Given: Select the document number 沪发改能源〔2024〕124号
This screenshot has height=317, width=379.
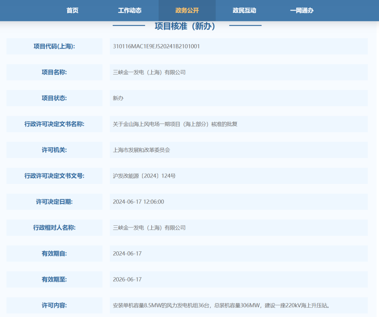Looking at the screenshot, I should [144, 176].
